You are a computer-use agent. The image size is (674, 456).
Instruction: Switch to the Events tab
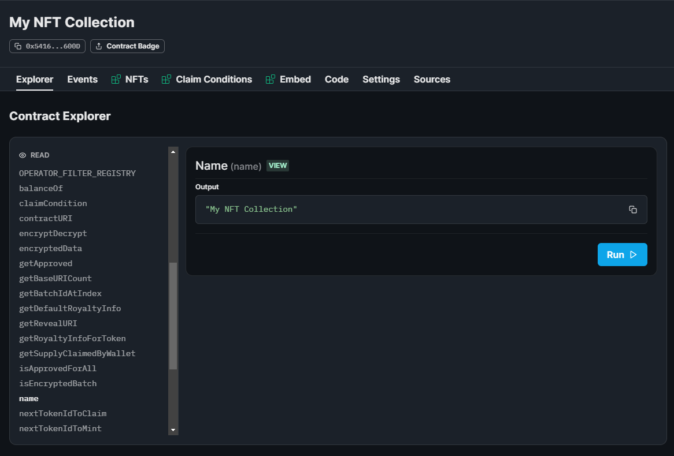[x=82, y=79]
